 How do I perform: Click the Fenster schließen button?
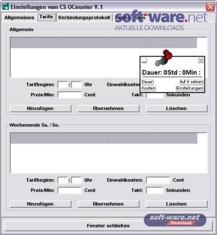[x=108, y=226]
